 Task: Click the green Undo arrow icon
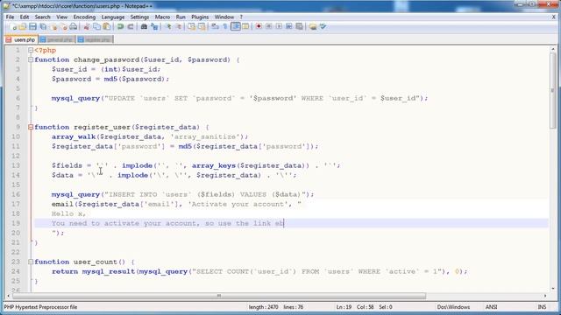point(120,27)
